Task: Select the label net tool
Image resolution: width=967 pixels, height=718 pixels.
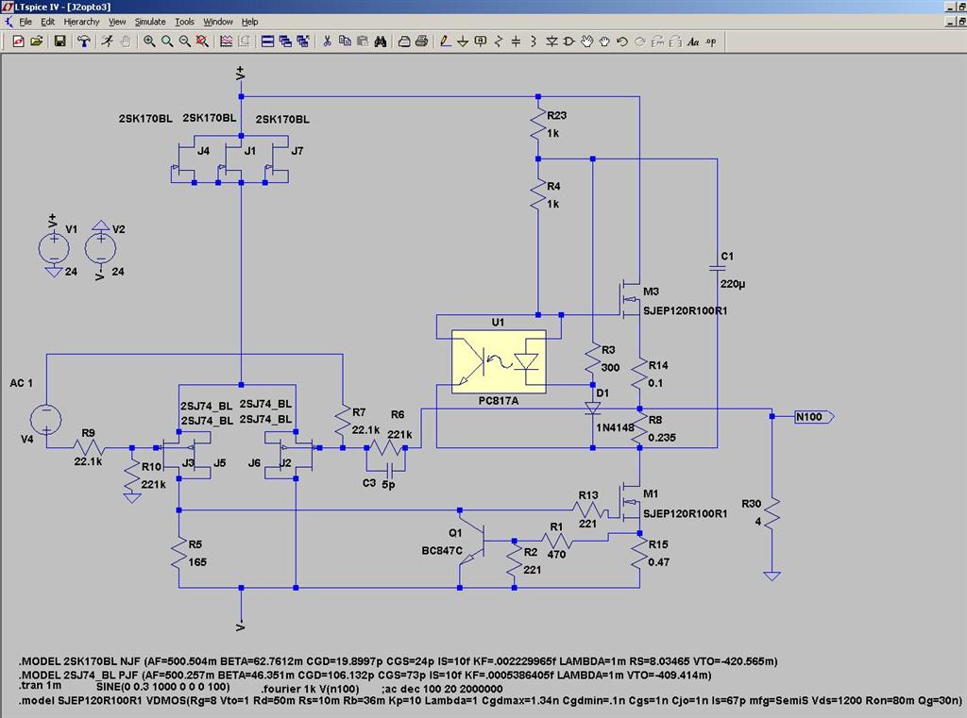Action: (x=481, y=42)
